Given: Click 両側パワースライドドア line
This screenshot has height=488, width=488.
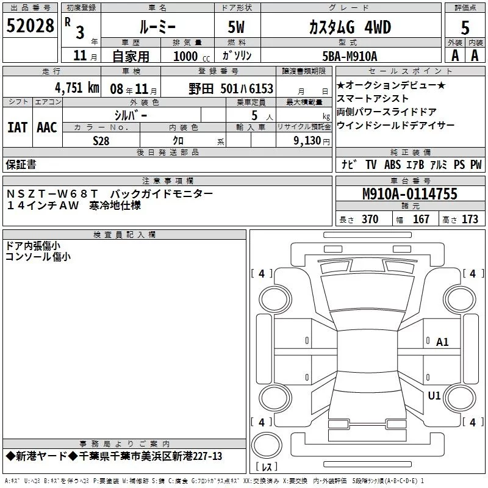Looking at the screenshot, I should (x=387, y=112).
